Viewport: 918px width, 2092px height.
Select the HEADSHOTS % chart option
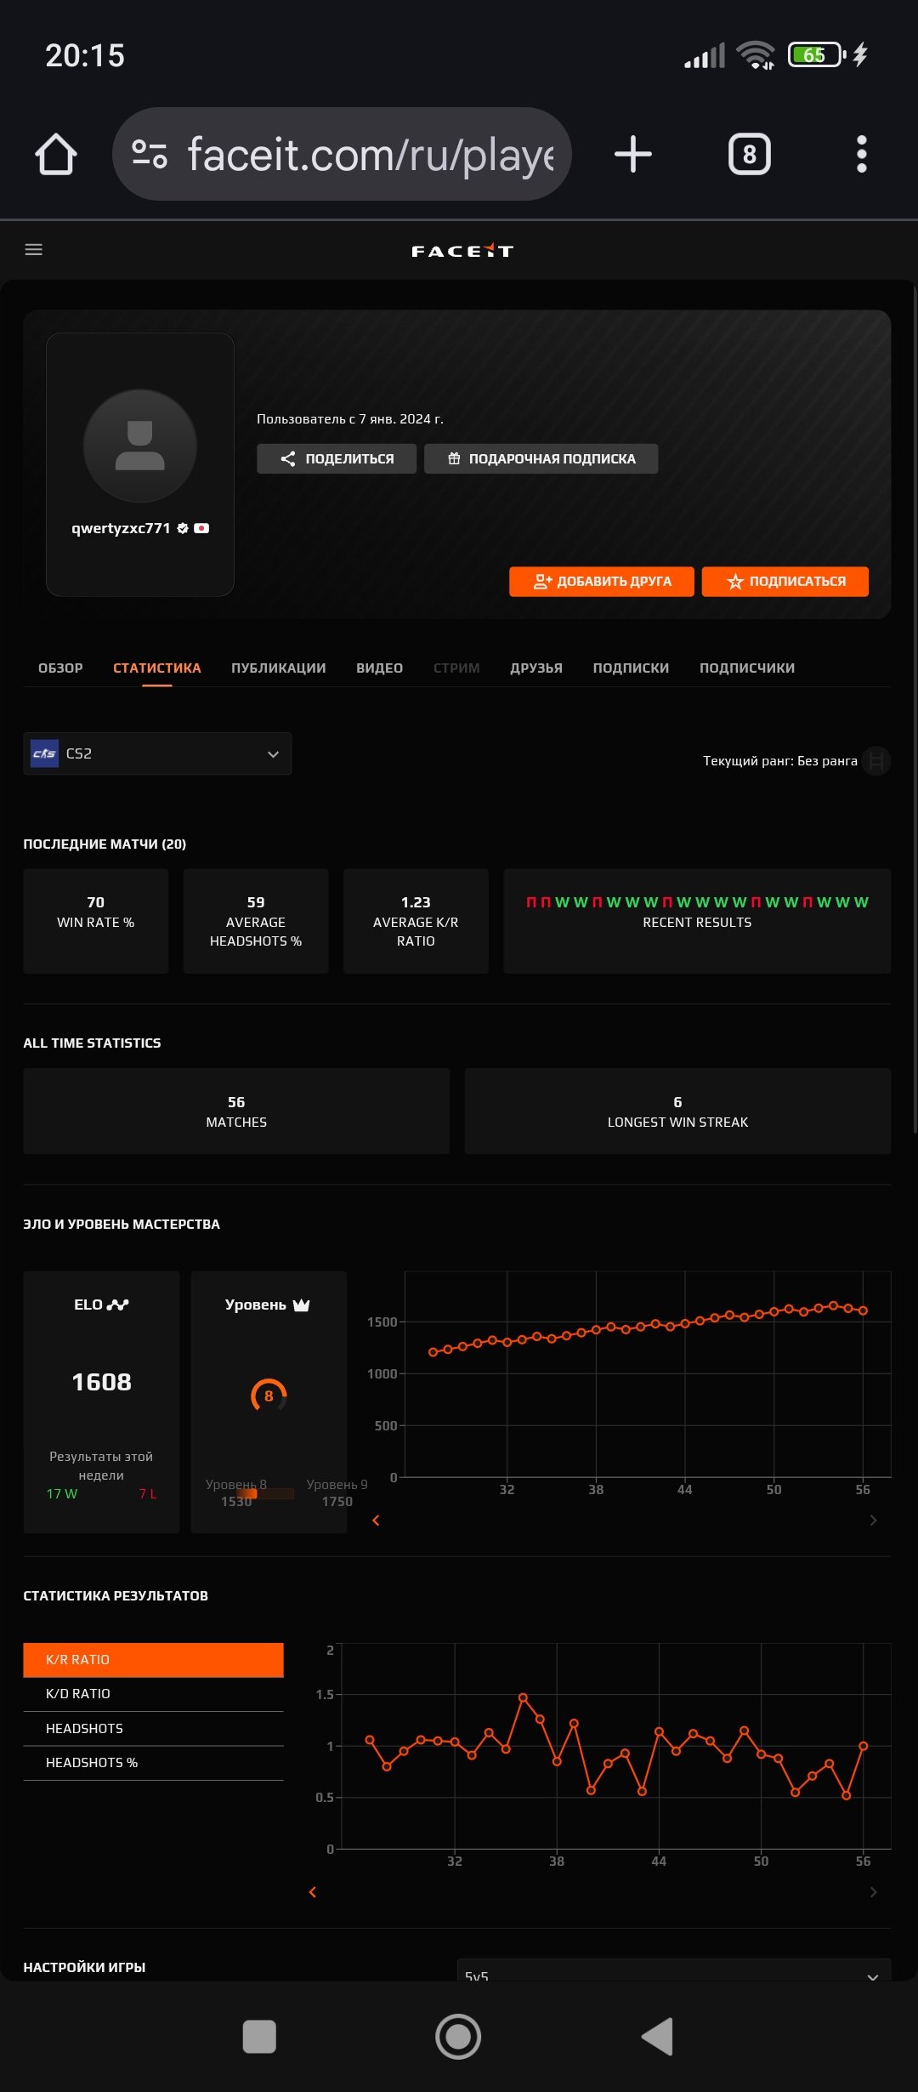[x=153, y=1762]
